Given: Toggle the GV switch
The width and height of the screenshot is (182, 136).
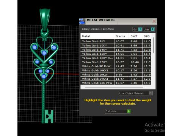Looking at the screenshot, I should 137,29.
